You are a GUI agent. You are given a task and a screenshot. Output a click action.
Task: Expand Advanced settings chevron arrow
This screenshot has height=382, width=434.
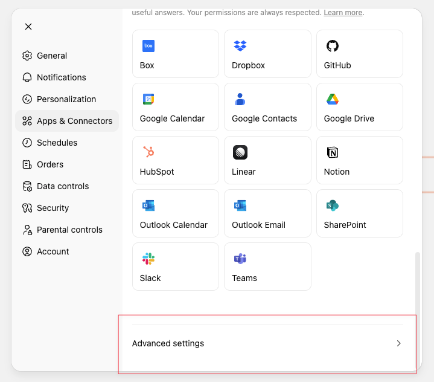click(x=398, y=343)
